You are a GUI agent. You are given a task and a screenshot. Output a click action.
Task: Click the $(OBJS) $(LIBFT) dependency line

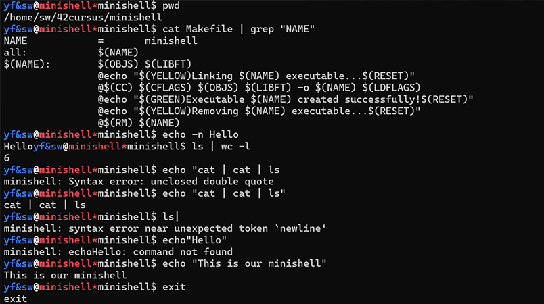[x=145, y=64]
